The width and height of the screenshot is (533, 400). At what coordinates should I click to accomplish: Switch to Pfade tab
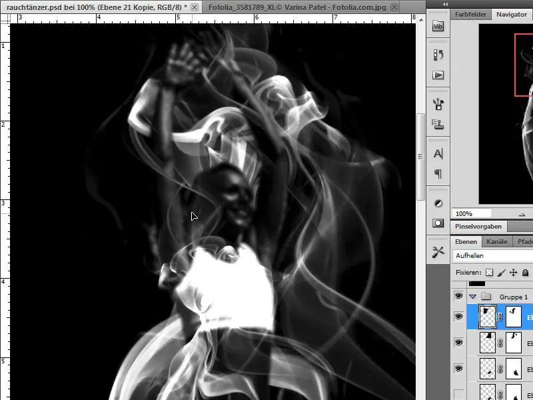tap(524, 242)
